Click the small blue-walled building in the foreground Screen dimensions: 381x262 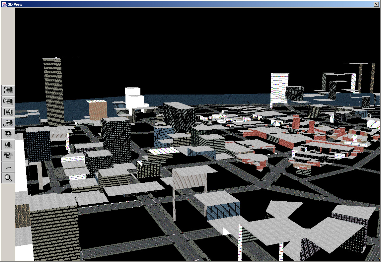pos(223,210)
